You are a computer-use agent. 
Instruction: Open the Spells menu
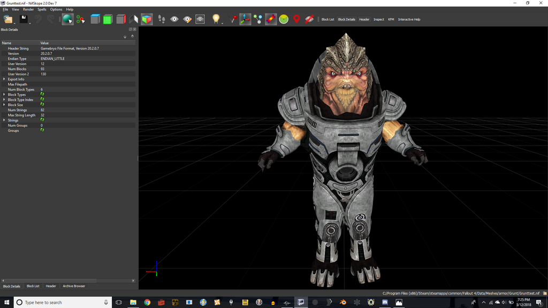tap(42, 10)
